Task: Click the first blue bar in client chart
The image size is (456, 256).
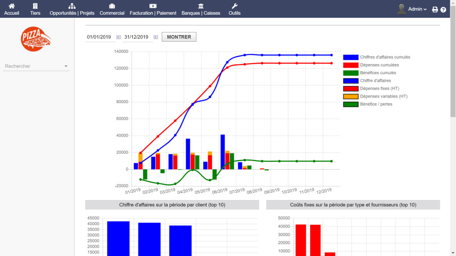Action: [x=118, y=239]
